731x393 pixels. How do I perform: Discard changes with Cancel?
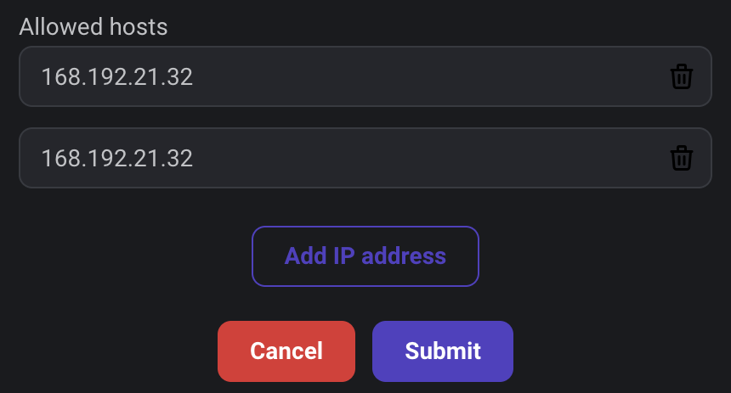(286, 351)
